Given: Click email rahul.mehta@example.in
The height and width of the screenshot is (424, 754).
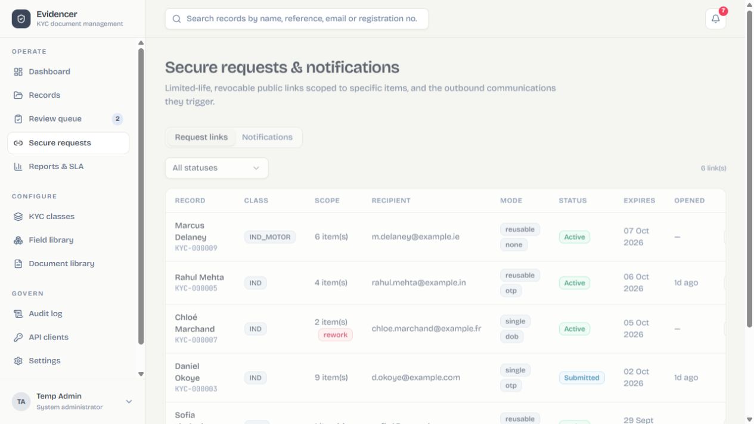Looking at the screenshot, I should [x=419, y=283].
